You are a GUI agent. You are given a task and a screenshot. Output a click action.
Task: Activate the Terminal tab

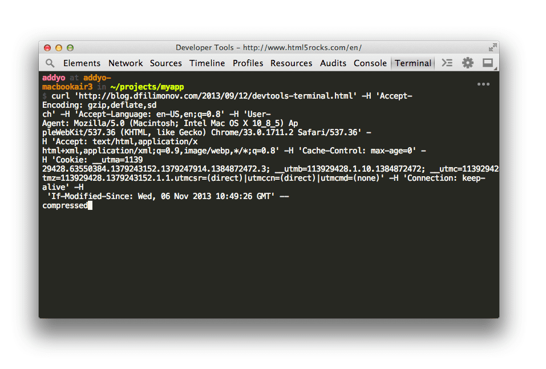(x=412, y=63)
